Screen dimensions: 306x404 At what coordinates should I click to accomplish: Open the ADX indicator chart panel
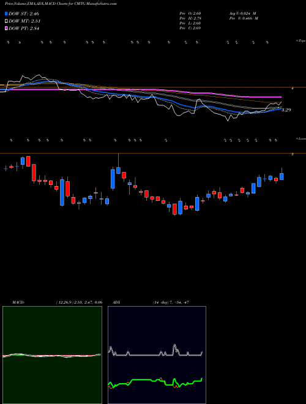point(157,355)
